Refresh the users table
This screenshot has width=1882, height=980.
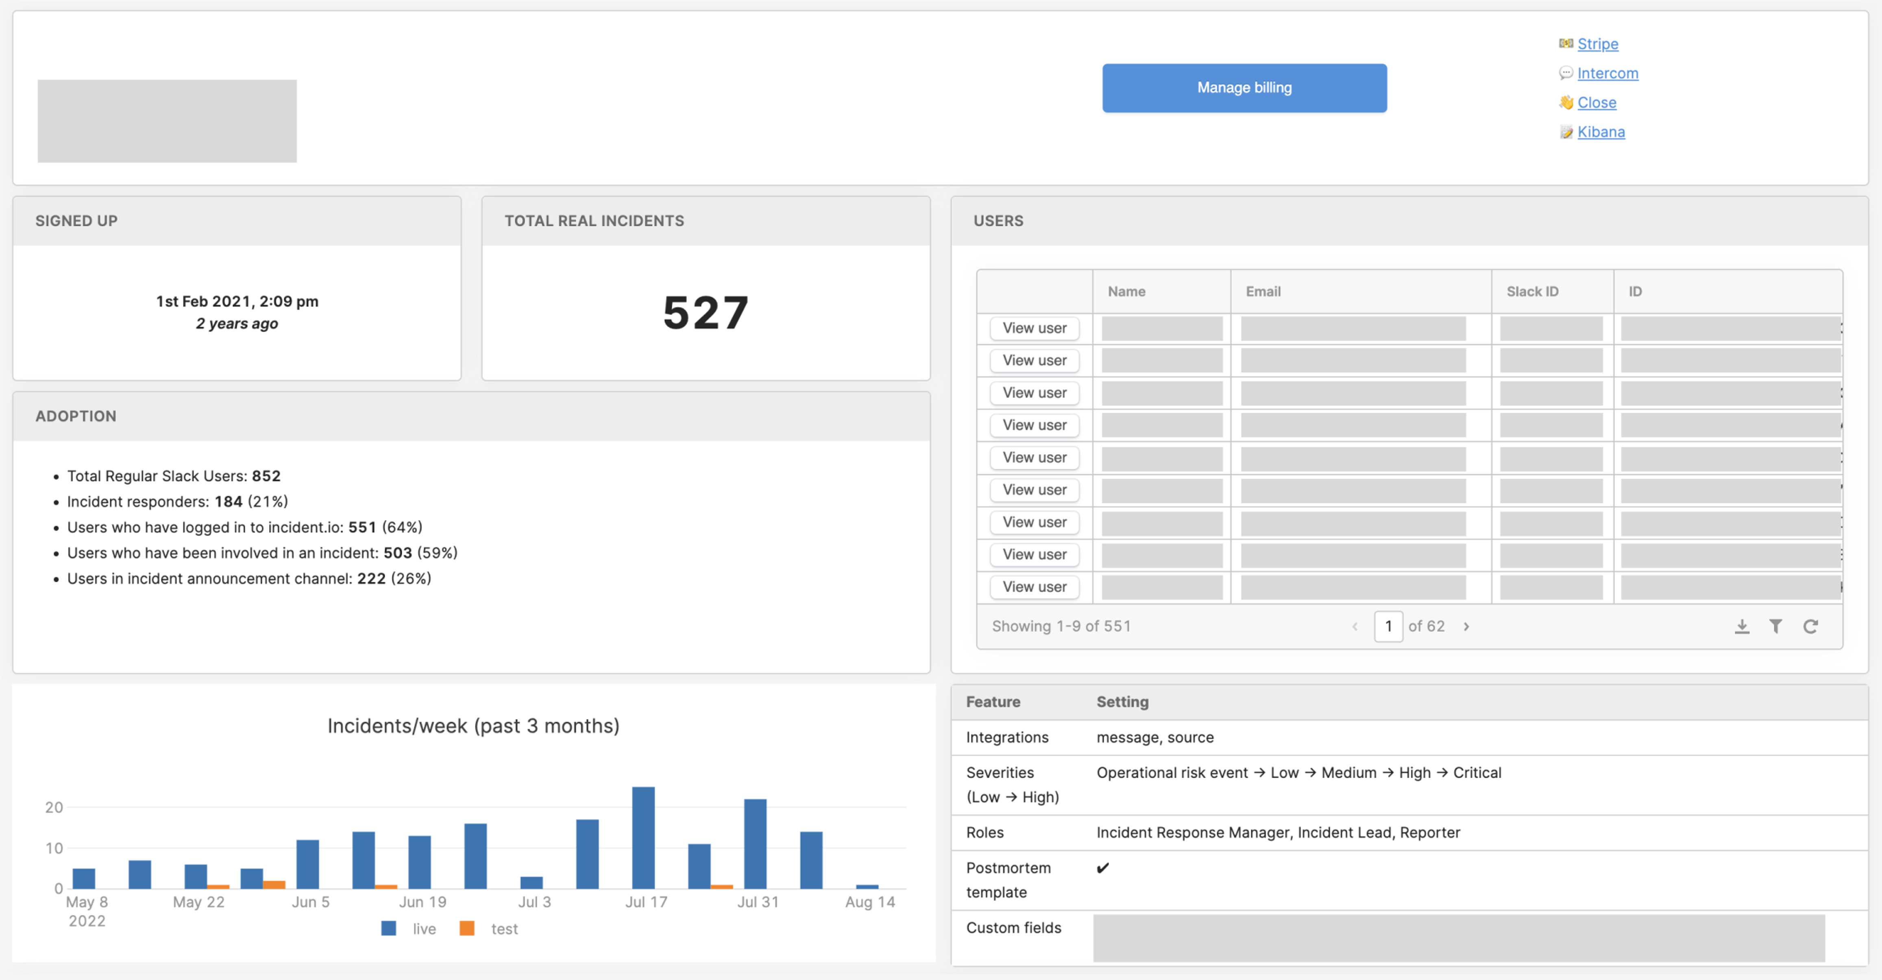(x=1810, y=626)
